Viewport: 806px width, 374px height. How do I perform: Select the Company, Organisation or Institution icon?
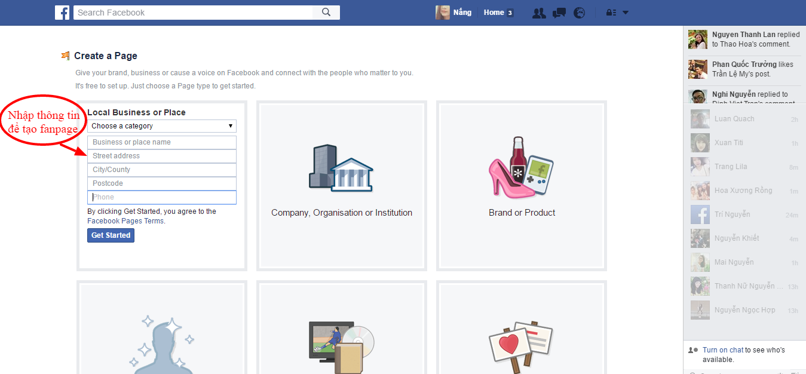pos(341,168)
